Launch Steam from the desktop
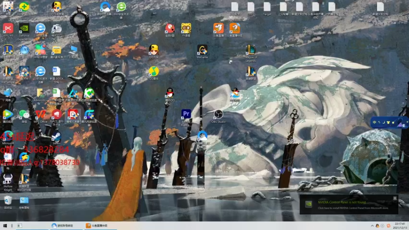Image resolution: width=409 pixels, height=230 pixels. coord(56,137)
